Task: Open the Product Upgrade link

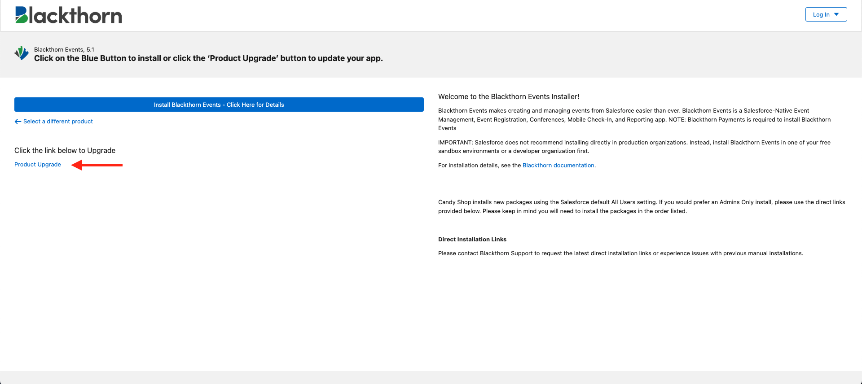Action: (38, 165)
